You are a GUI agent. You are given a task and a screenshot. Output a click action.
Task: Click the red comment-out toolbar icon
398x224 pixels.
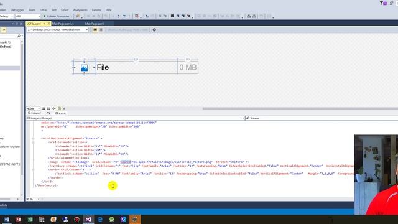(x=137, y=16)
